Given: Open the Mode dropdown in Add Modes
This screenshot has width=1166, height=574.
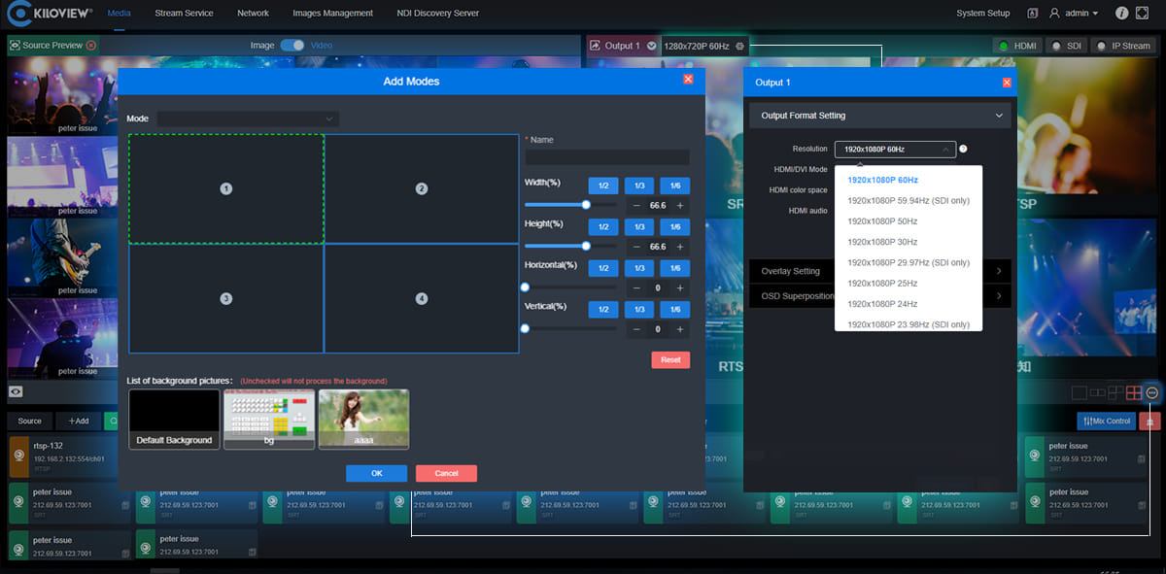Looking at the screenshot, I should [x=248, y=118].
